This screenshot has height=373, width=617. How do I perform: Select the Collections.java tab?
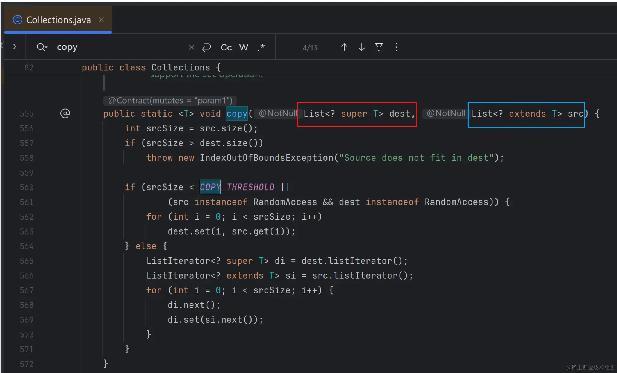(x=58, y=20)
